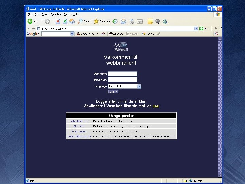Screen dimensions: 245x184
Task: Click the yellow note toolbar icon
Action: coord(150,21)
